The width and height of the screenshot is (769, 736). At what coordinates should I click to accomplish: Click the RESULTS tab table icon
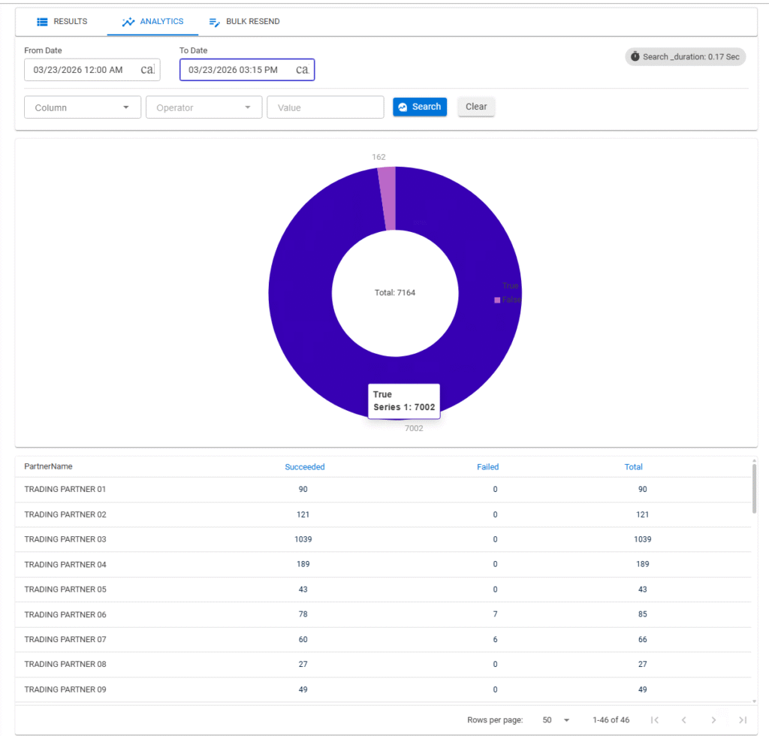(x=43, y=21)
